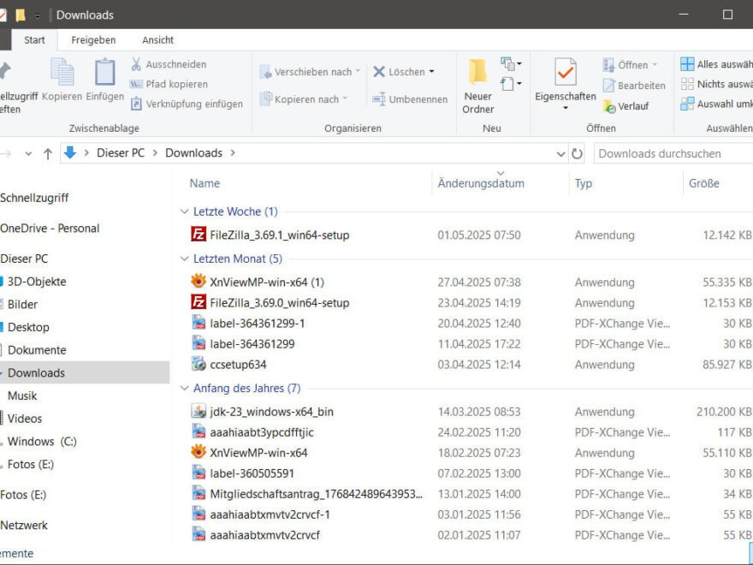Open address bar history dropdown
Image resolution: width=753 pixels, height=565 pixels.
click(x=560, y=154)
